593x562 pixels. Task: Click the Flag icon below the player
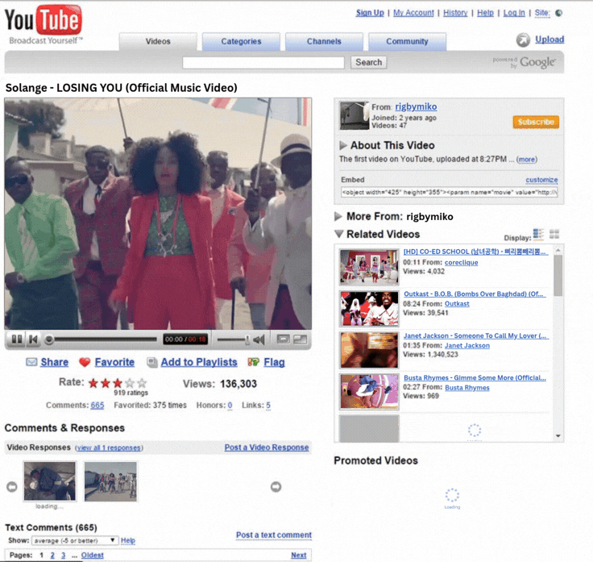(253, 362)
